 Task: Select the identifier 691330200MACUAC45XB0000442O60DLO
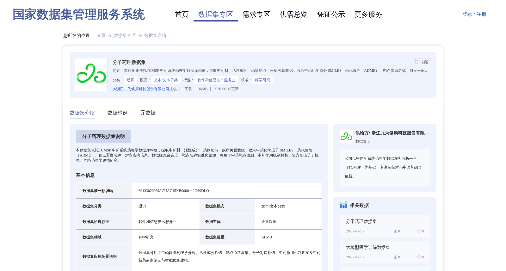174,191
